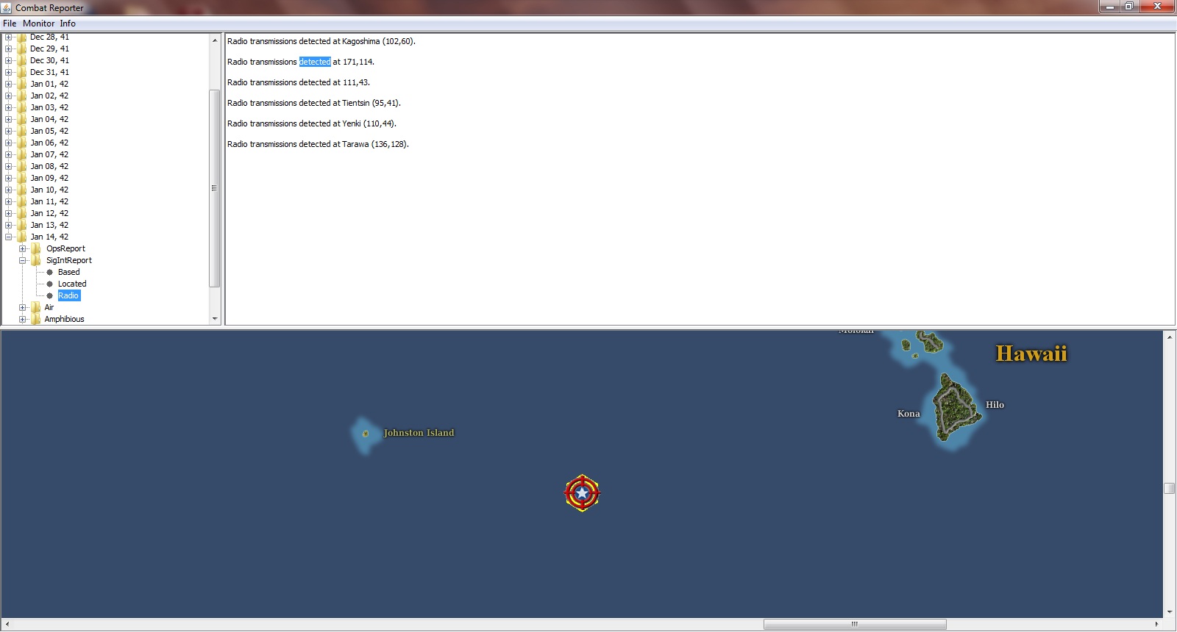Screen dimensions: 1177x632
Task: Click the Jan 06, 42 folder icon
Action: coord(21,143)
